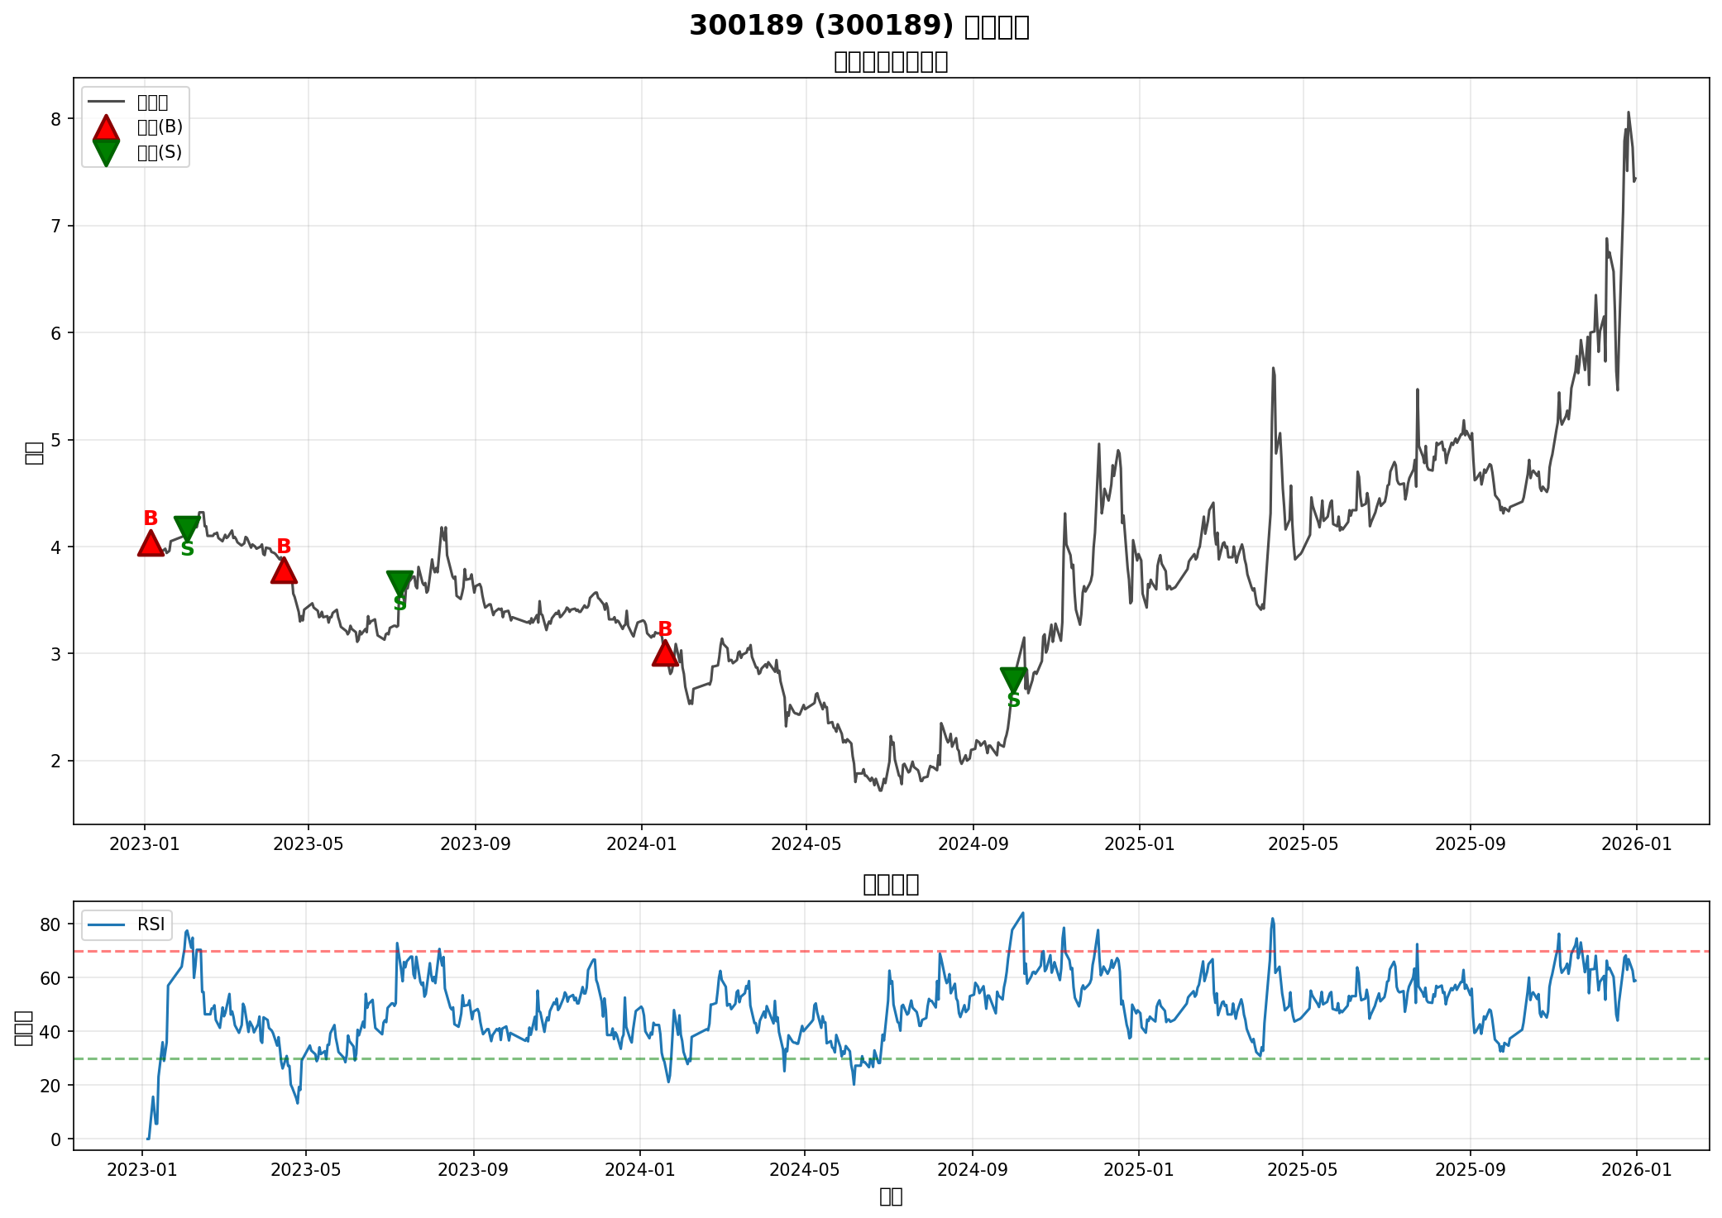The width and height of the screenshot is (1722, 1218).
Task: Click the green sell marker near 2023-02
Action: (x=187, y=528)
